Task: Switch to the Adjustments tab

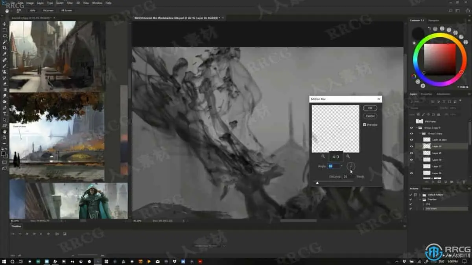Action: click(x=443, y=94)
